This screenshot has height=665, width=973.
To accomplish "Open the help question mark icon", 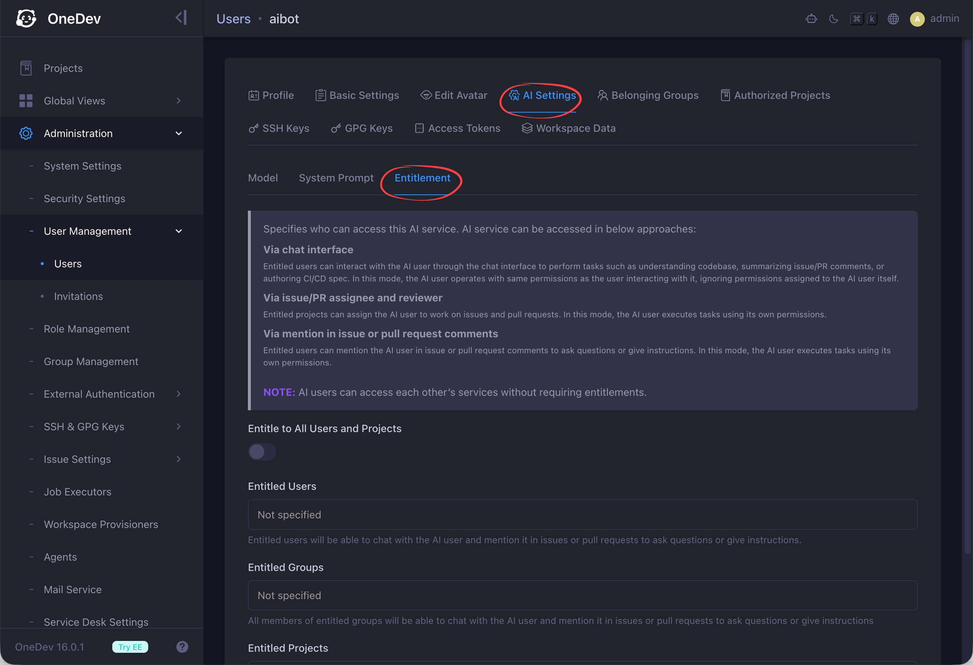I will click(182, 646).
